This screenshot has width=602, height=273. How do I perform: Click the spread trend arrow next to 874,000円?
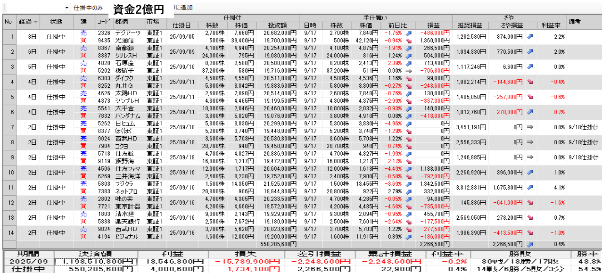529,37
